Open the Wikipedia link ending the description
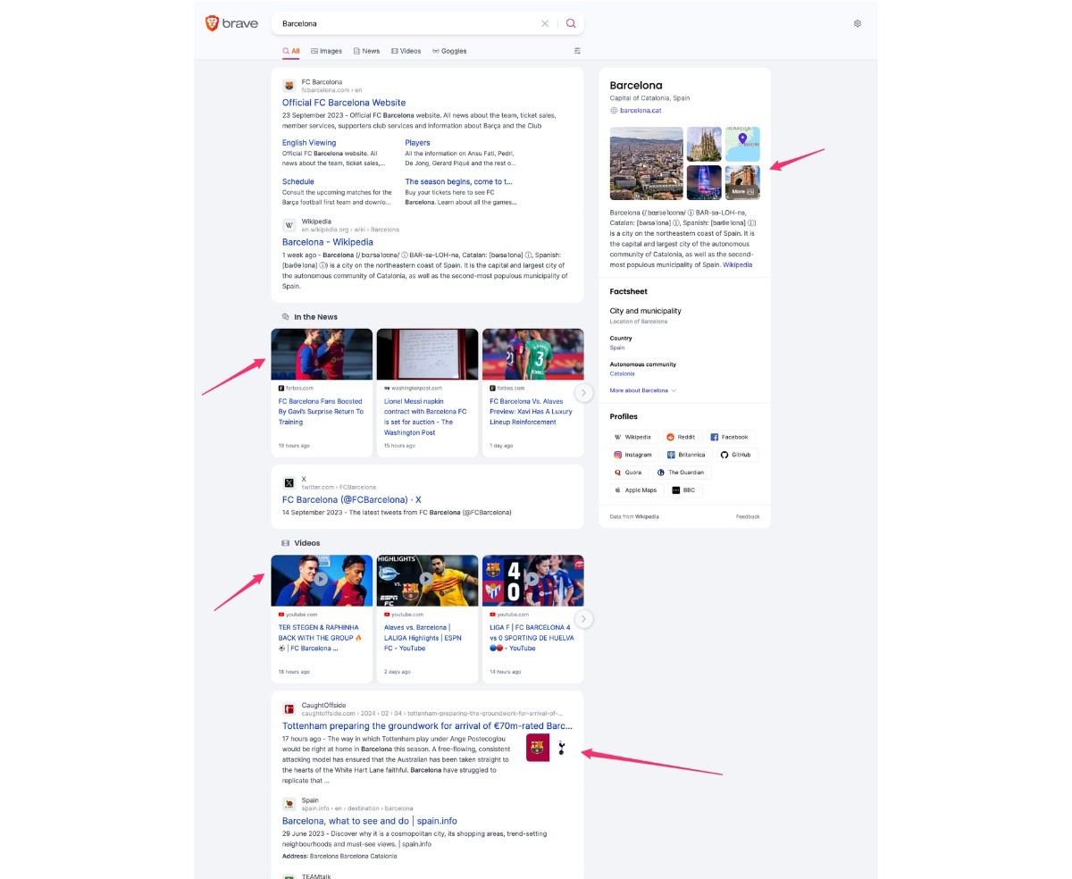This screenshot has height=879, width=1072. 738,264
